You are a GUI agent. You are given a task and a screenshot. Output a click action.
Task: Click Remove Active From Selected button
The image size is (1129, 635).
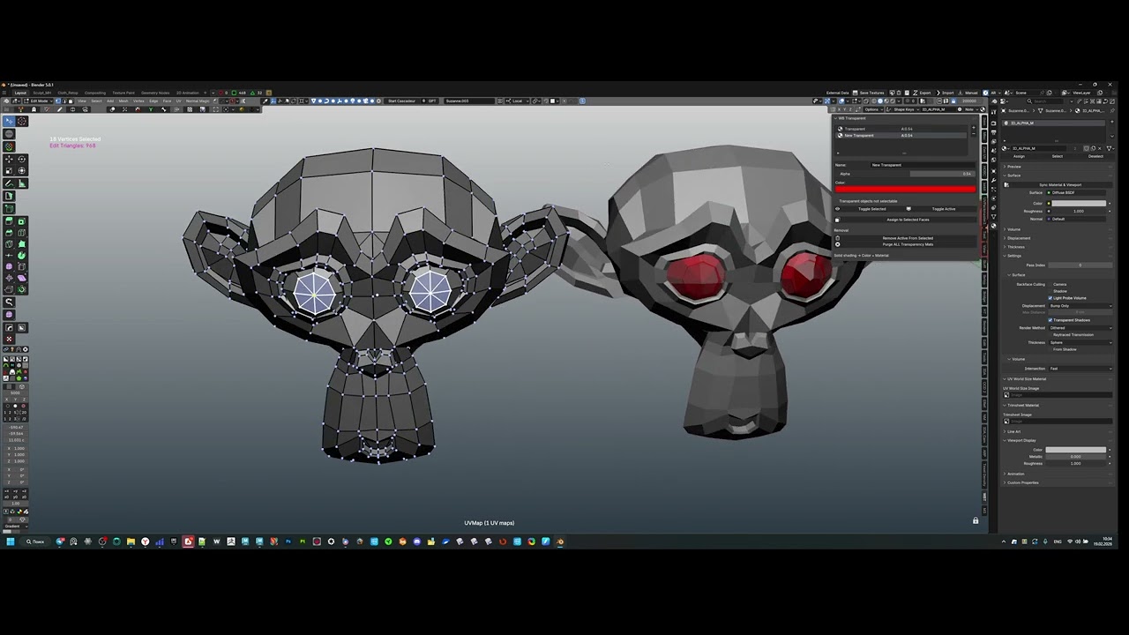tap(908, 238)
